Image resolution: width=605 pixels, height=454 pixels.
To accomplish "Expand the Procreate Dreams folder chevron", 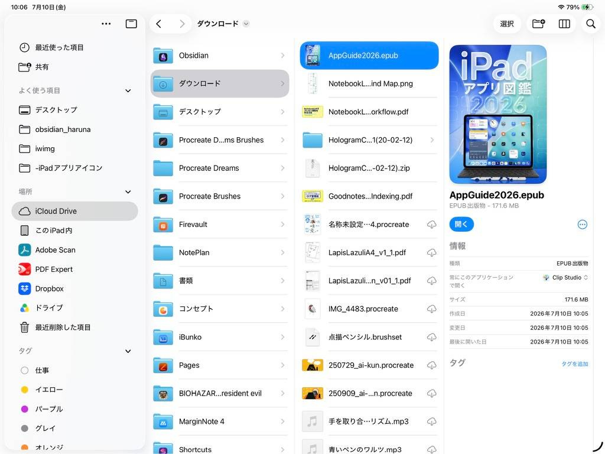I will [x=283, y=168].
